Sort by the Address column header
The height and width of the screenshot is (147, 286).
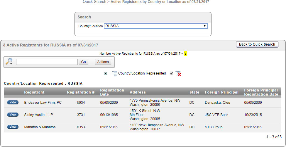[138, 92]
